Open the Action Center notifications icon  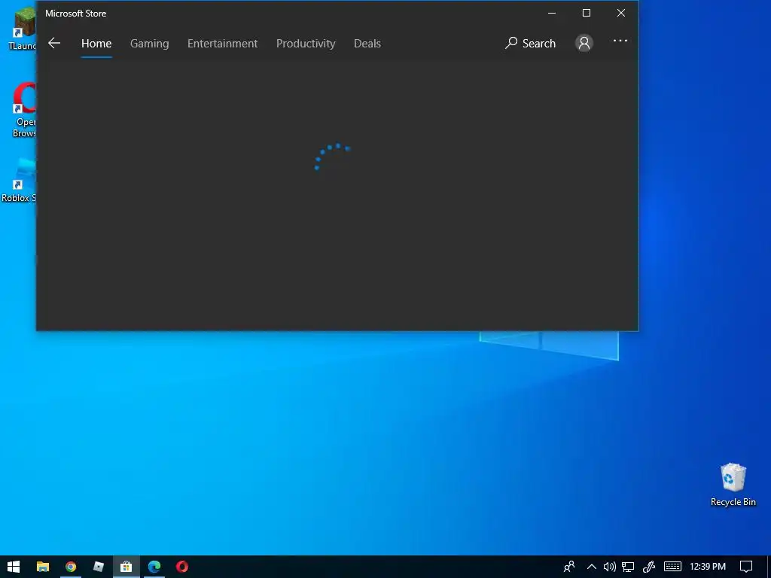(x=746, y=567)
